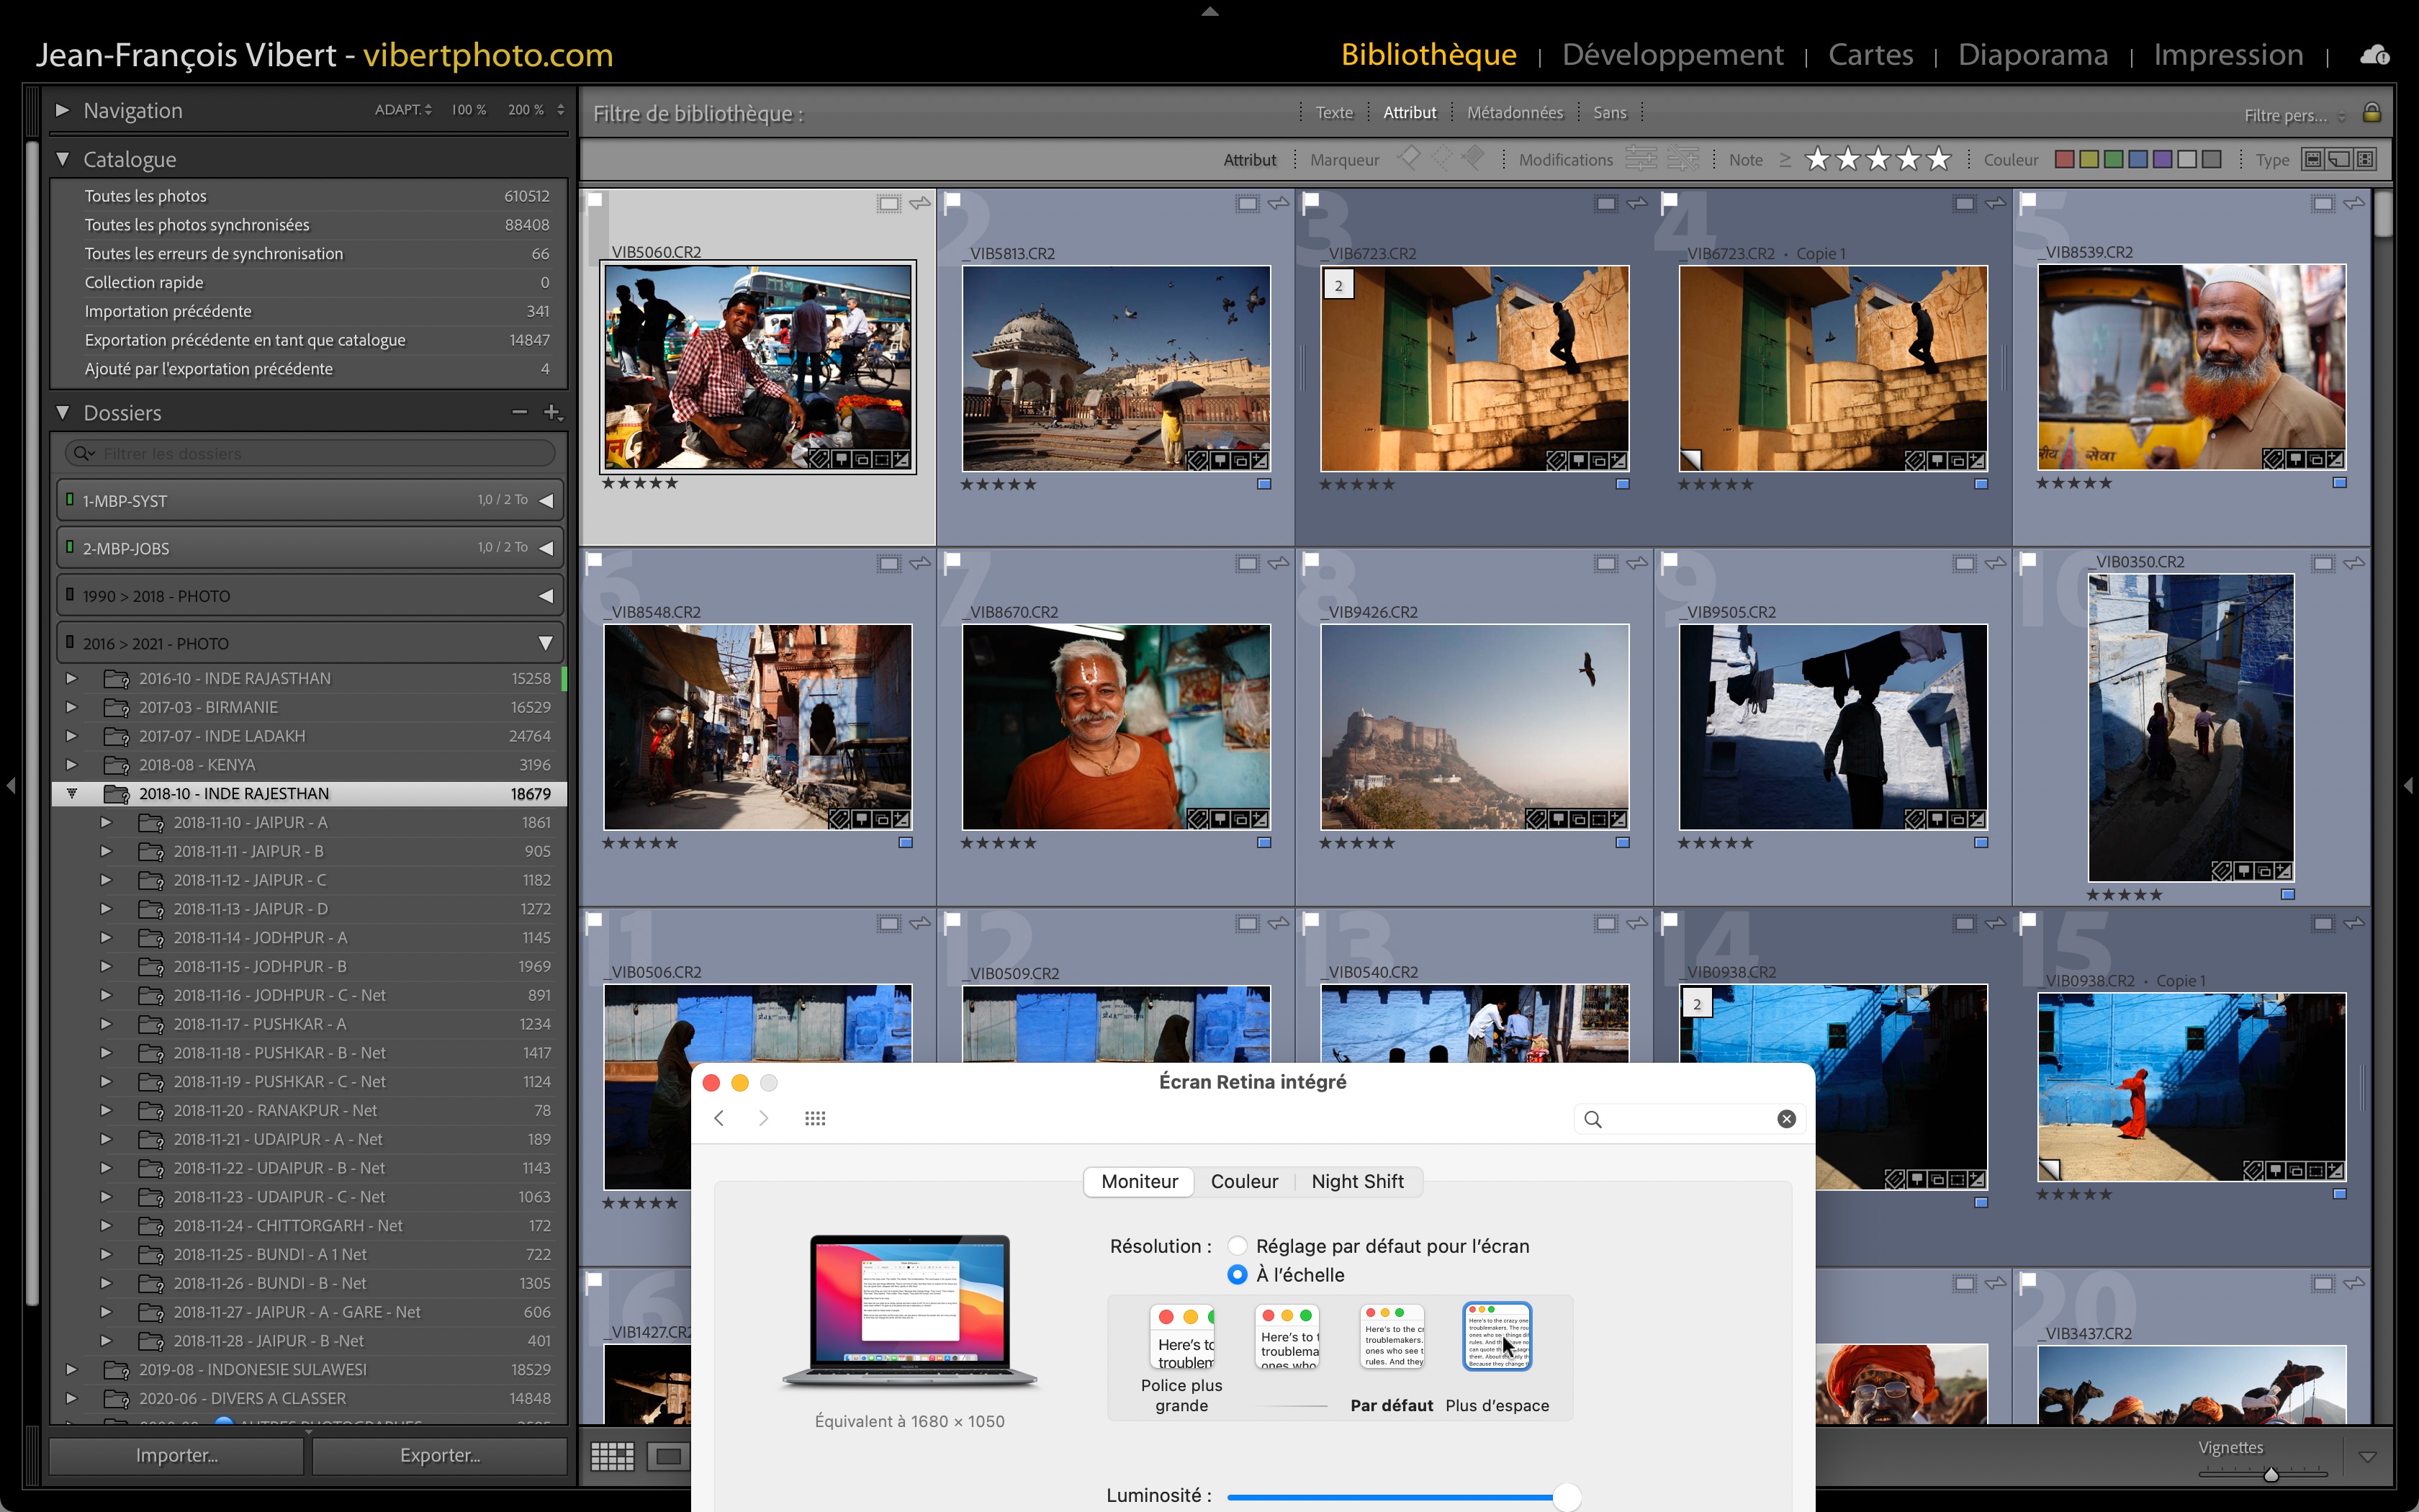2419x1512 pixels.
Task: Collapse 2018-10 - INDE RAJESTHAN folder
Action: pos(71,793)
